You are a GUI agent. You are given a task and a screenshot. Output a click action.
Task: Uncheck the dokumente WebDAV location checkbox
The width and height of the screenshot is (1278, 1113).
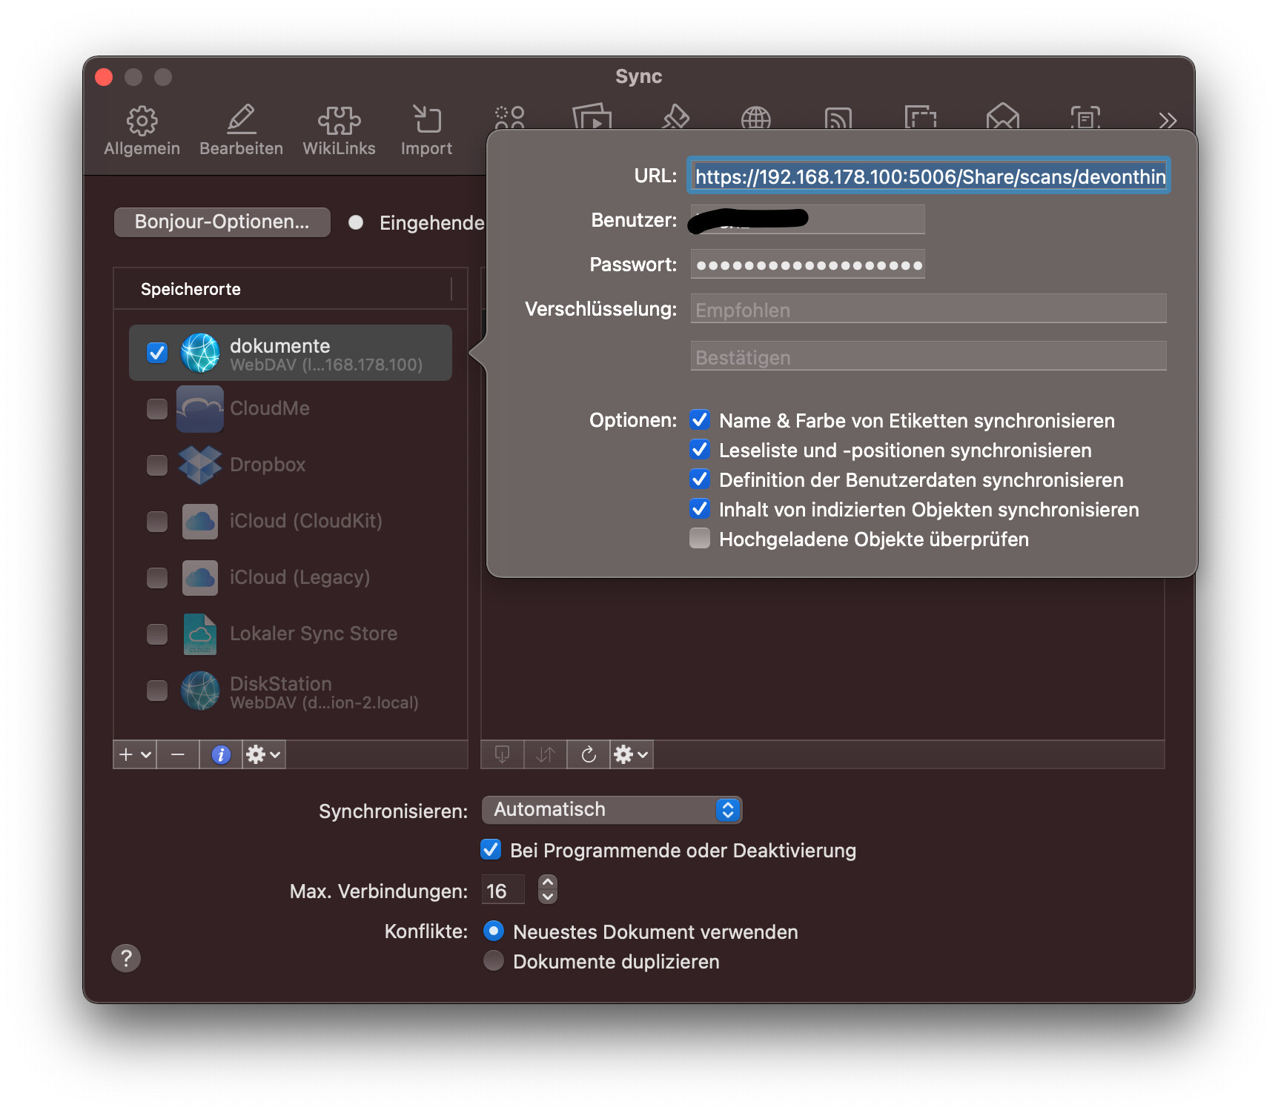(x=157, y=353)
